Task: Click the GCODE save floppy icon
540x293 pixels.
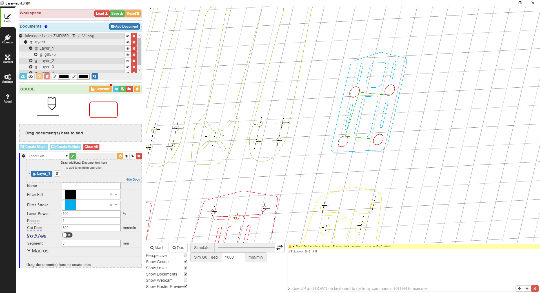Action: [123, 89]
